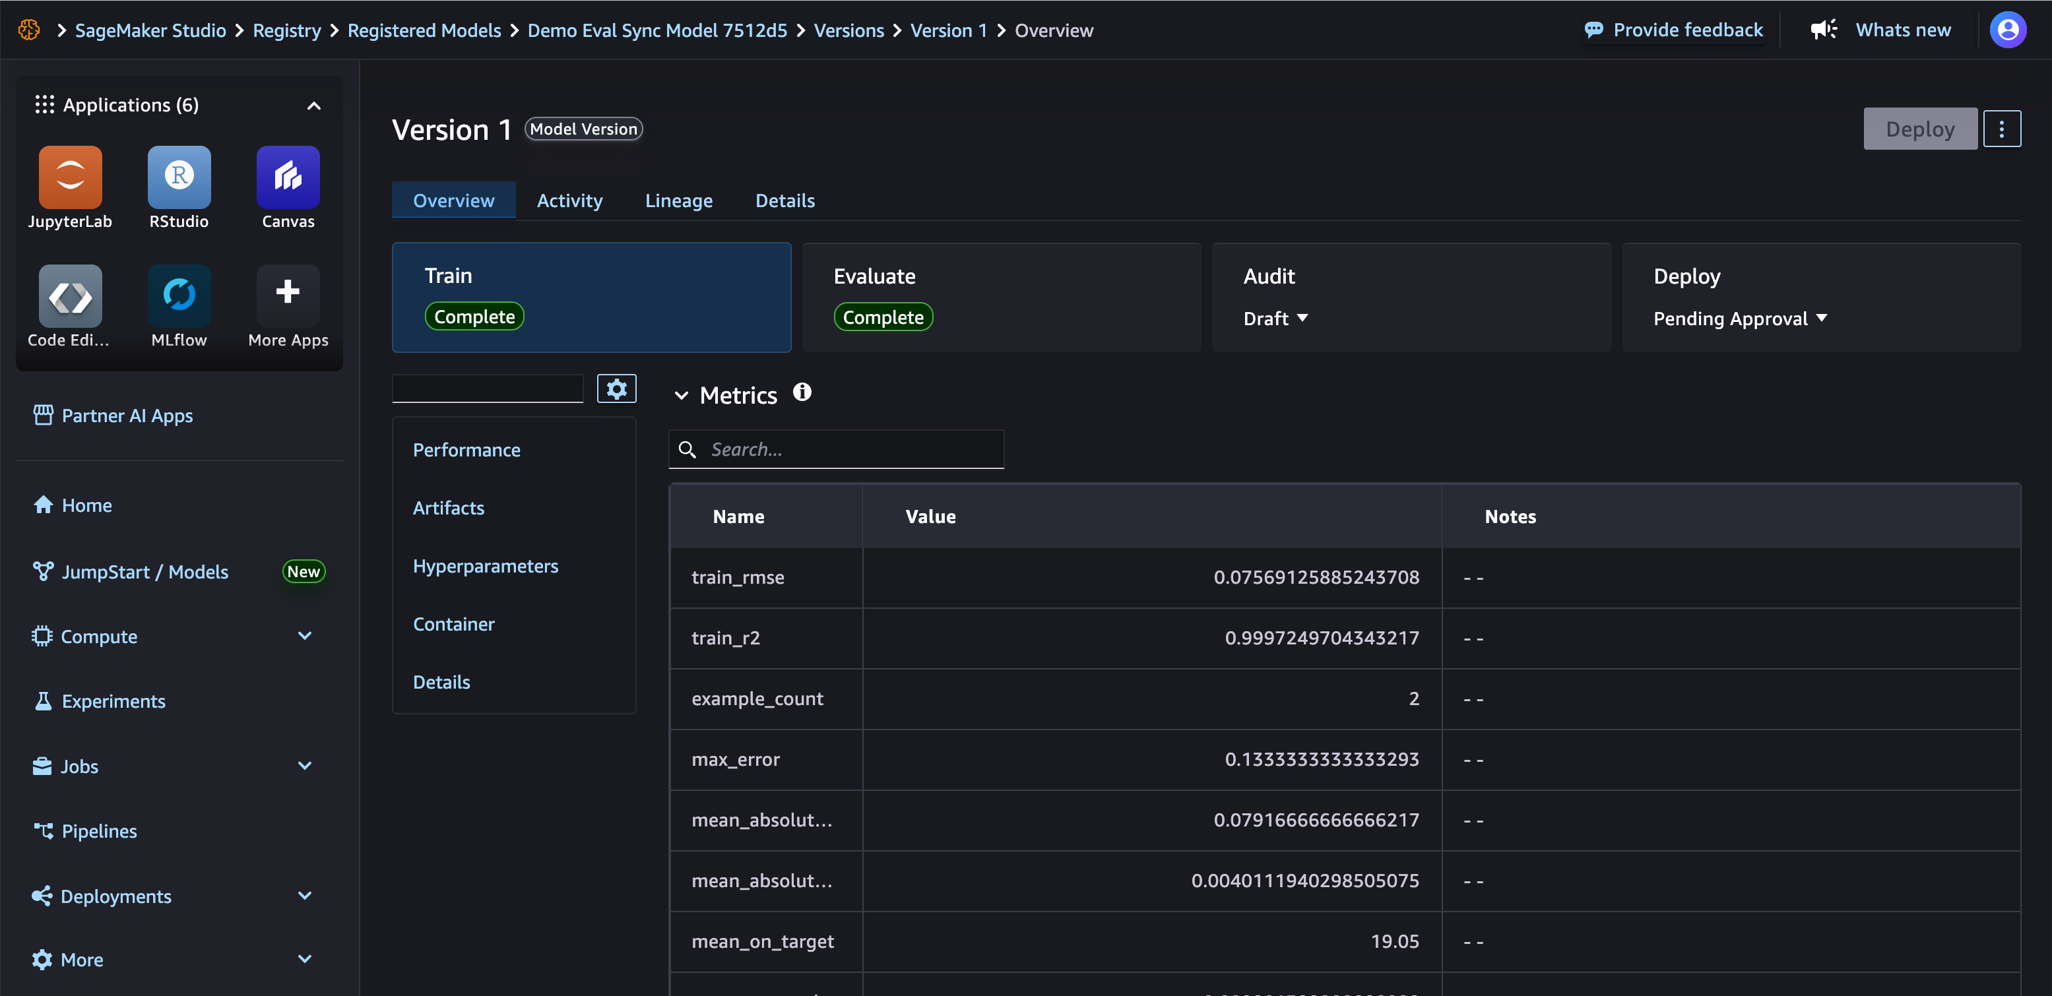Open Demo Eval Sync Model 7512d5 breadcrumb
This screenshot has width=2052, height=996.
tap(657, 30)
